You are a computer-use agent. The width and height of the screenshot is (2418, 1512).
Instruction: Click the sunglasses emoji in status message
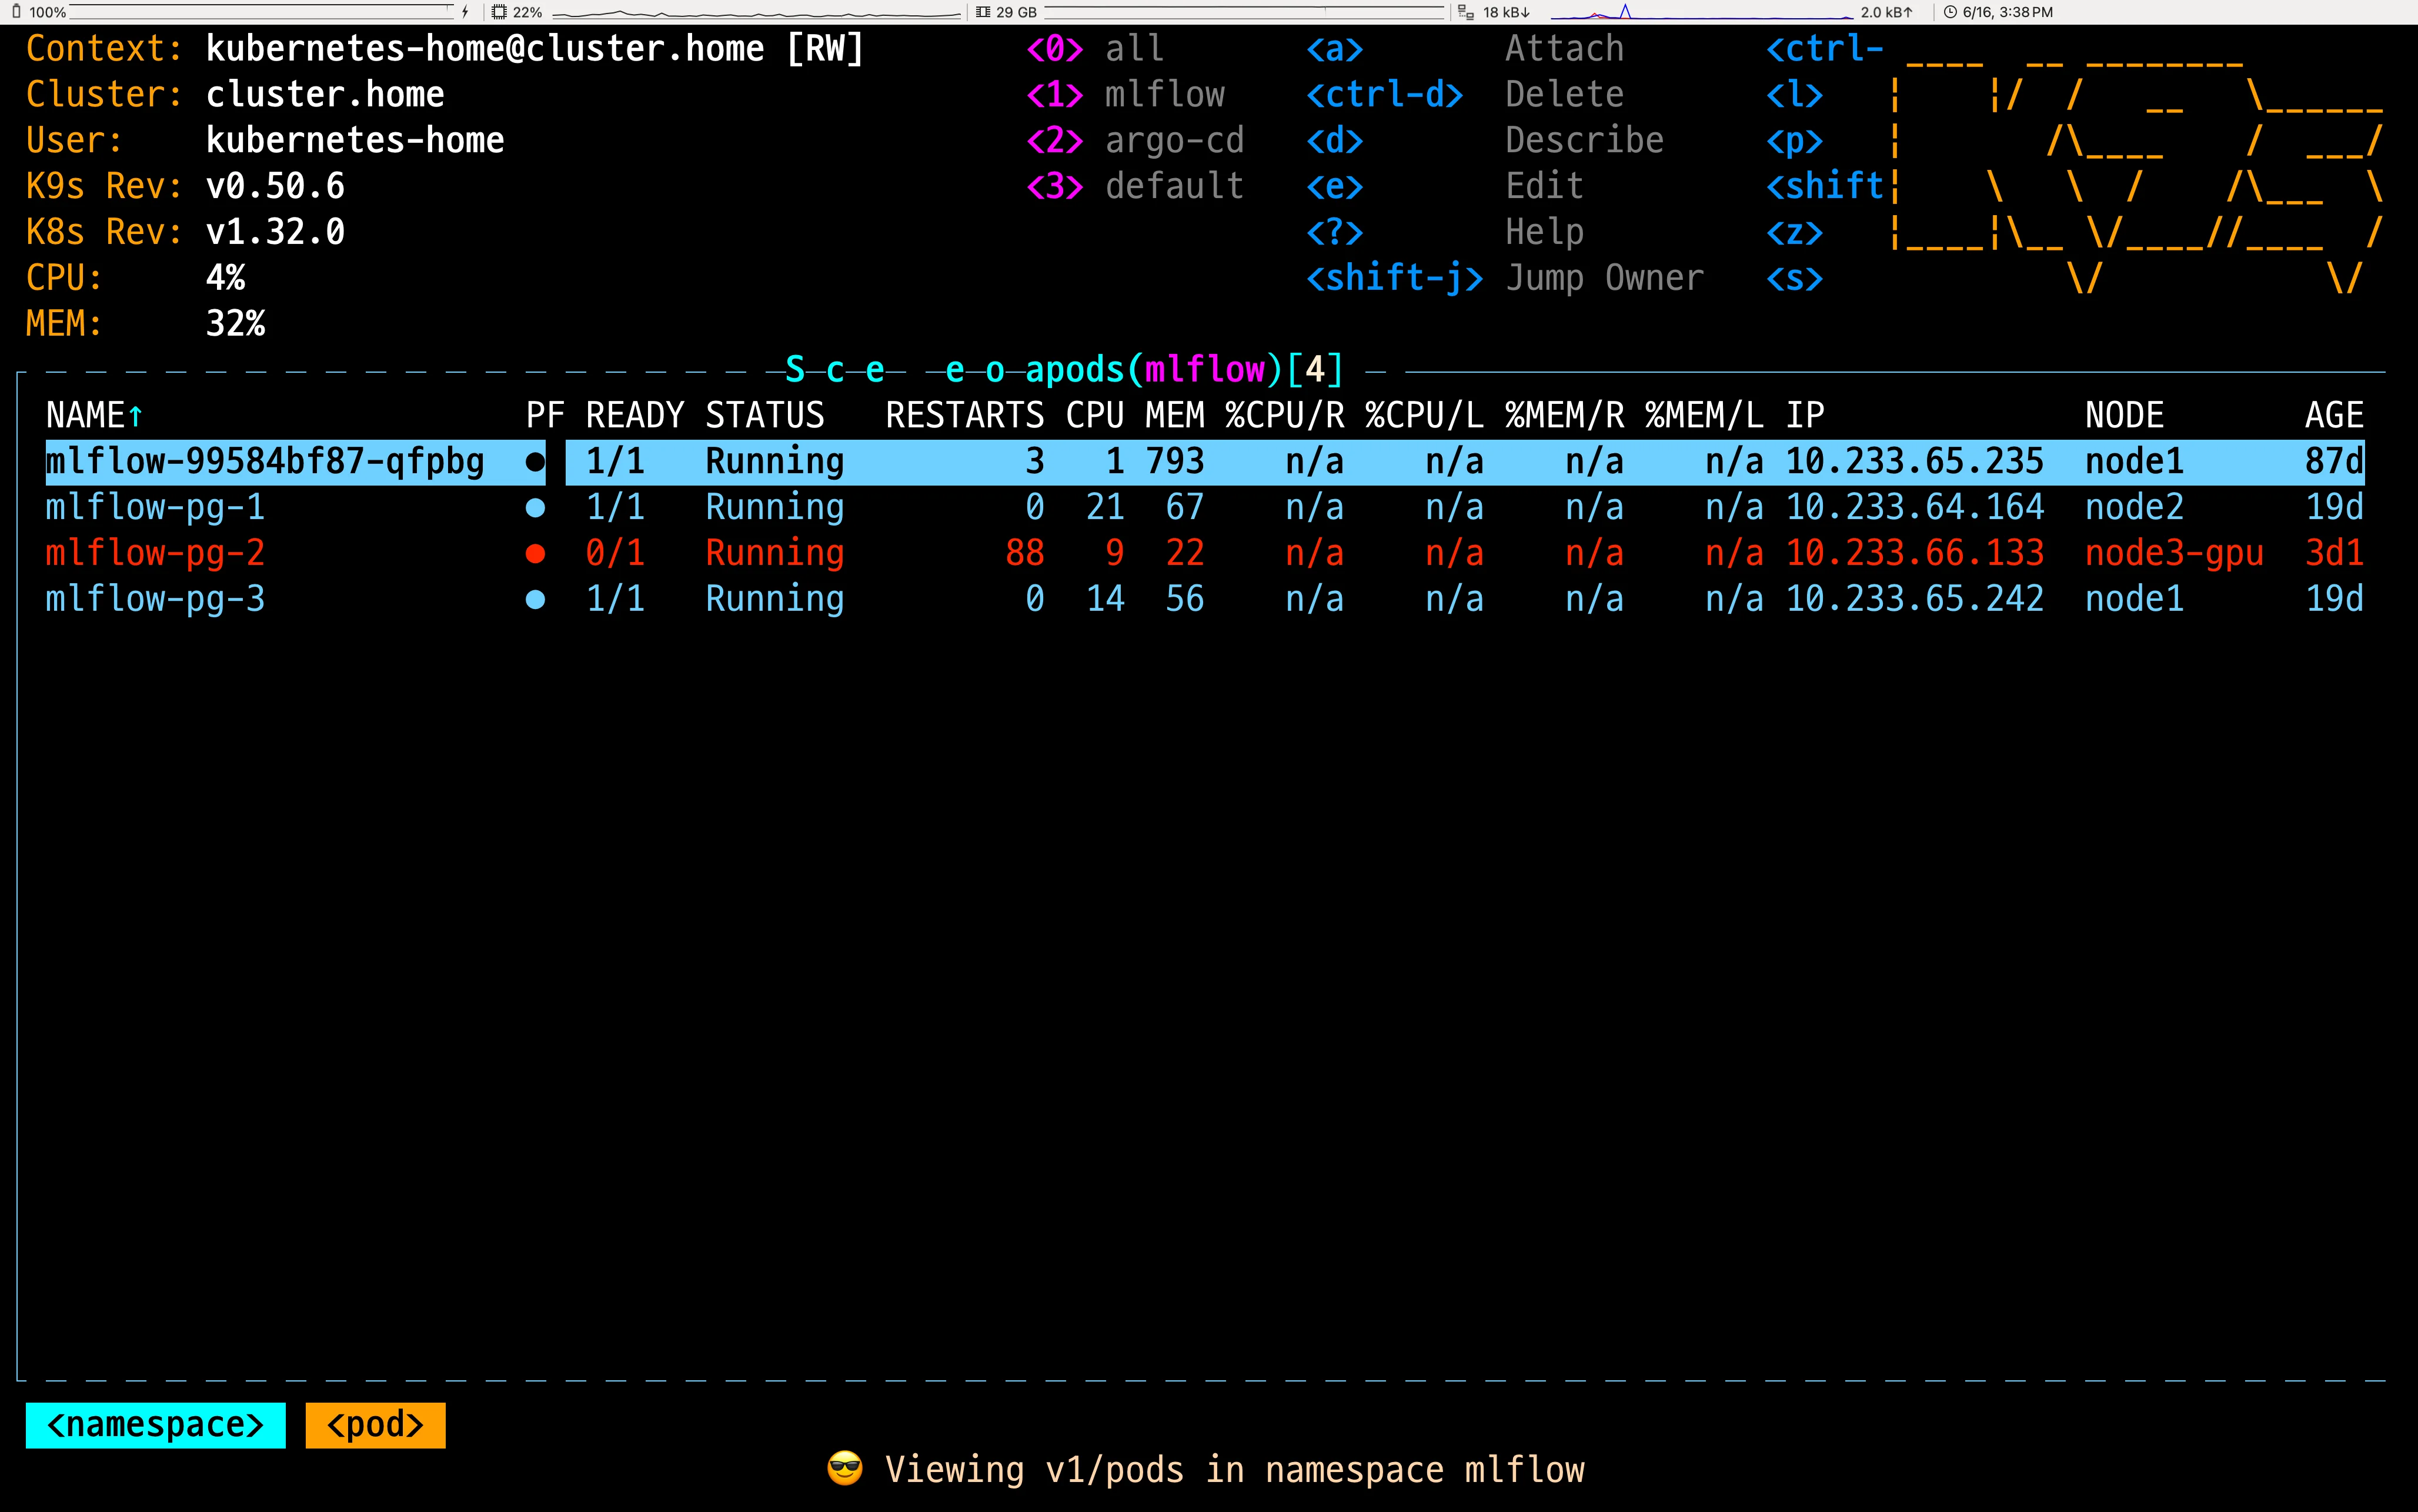[x=845, y=1468]
